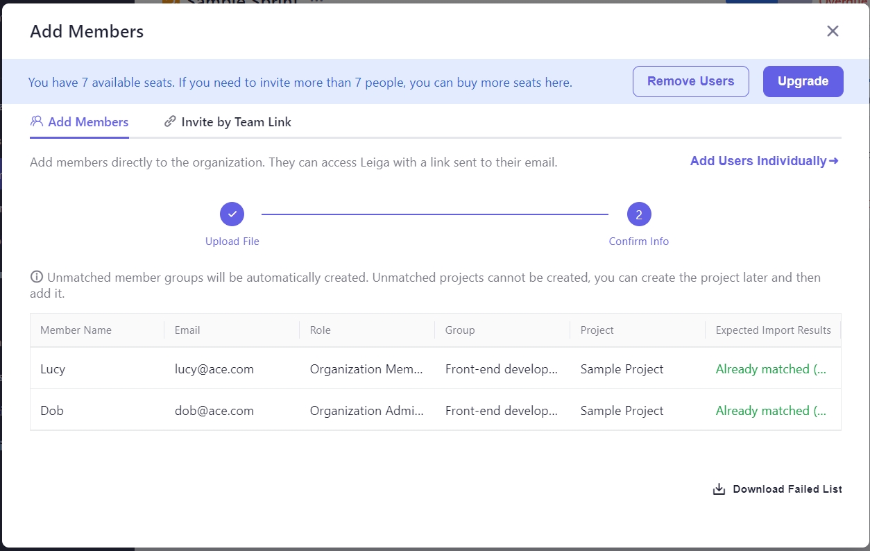Select Lucy's member name cell

point(53,369)
